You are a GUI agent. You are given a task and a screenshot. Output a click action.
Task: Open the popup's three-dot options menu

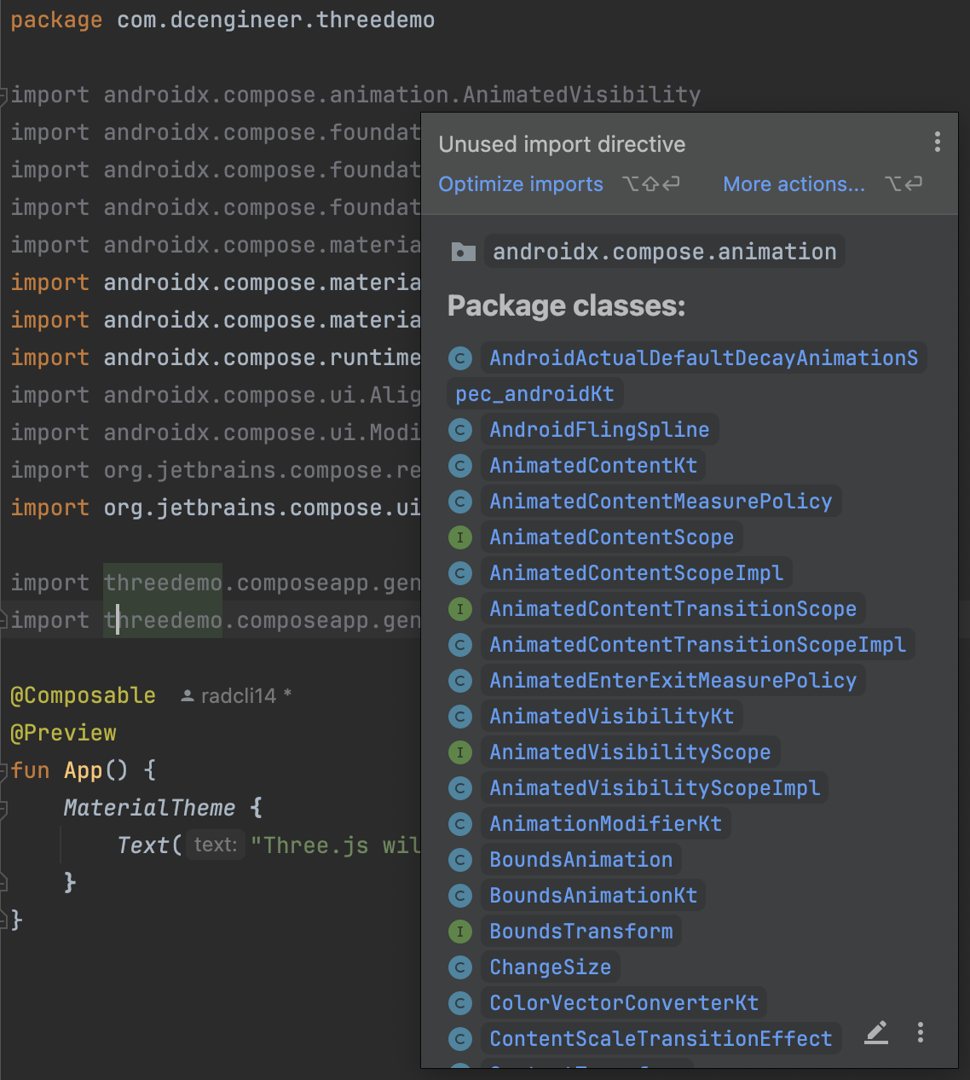(937, 142)
